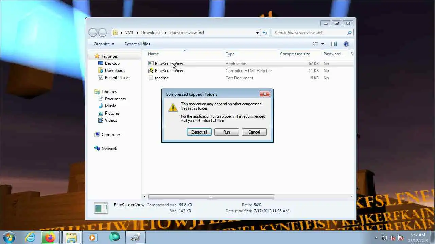Click the search magnifier icon
The image size is (435, 244).
(349, 33)
